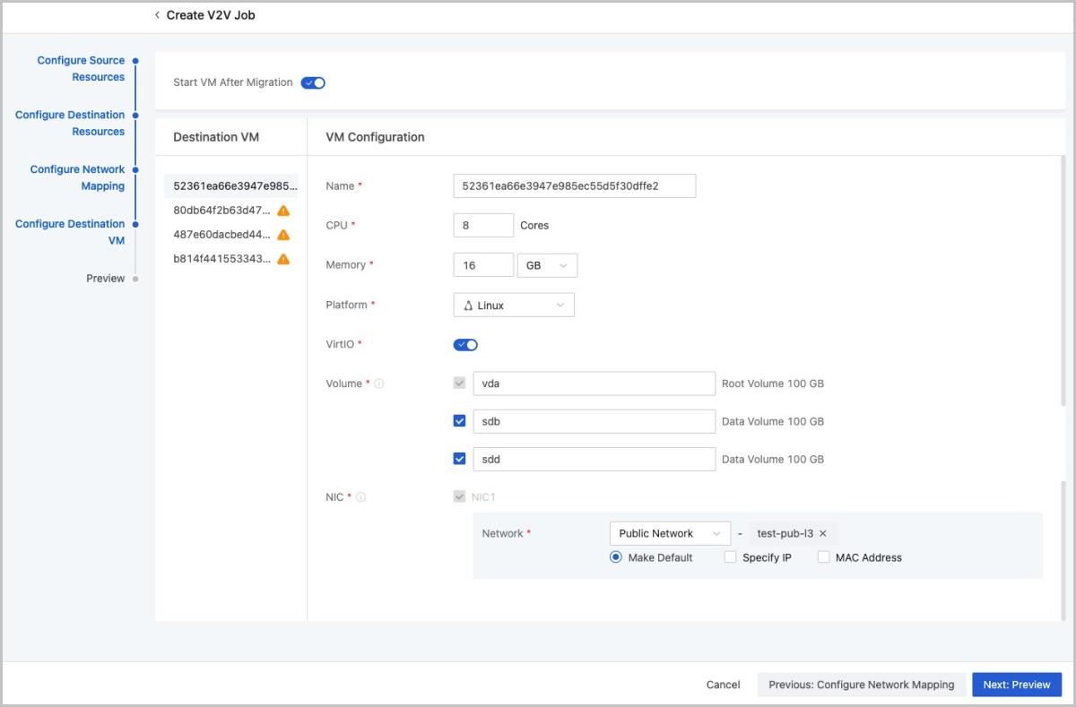
Task: Click warning icon next to 80db64f2b63d47 VM
Action: [x=283, y=211]
